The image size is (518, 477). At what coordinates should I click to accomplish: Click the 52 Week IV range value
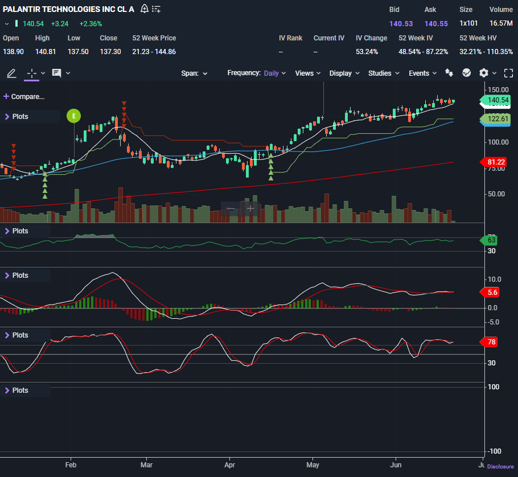423,52
